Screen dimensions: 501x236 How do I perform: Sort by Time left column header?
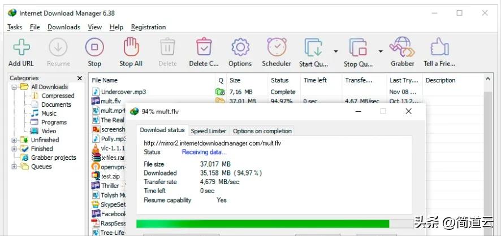click(x=321, y=80)
